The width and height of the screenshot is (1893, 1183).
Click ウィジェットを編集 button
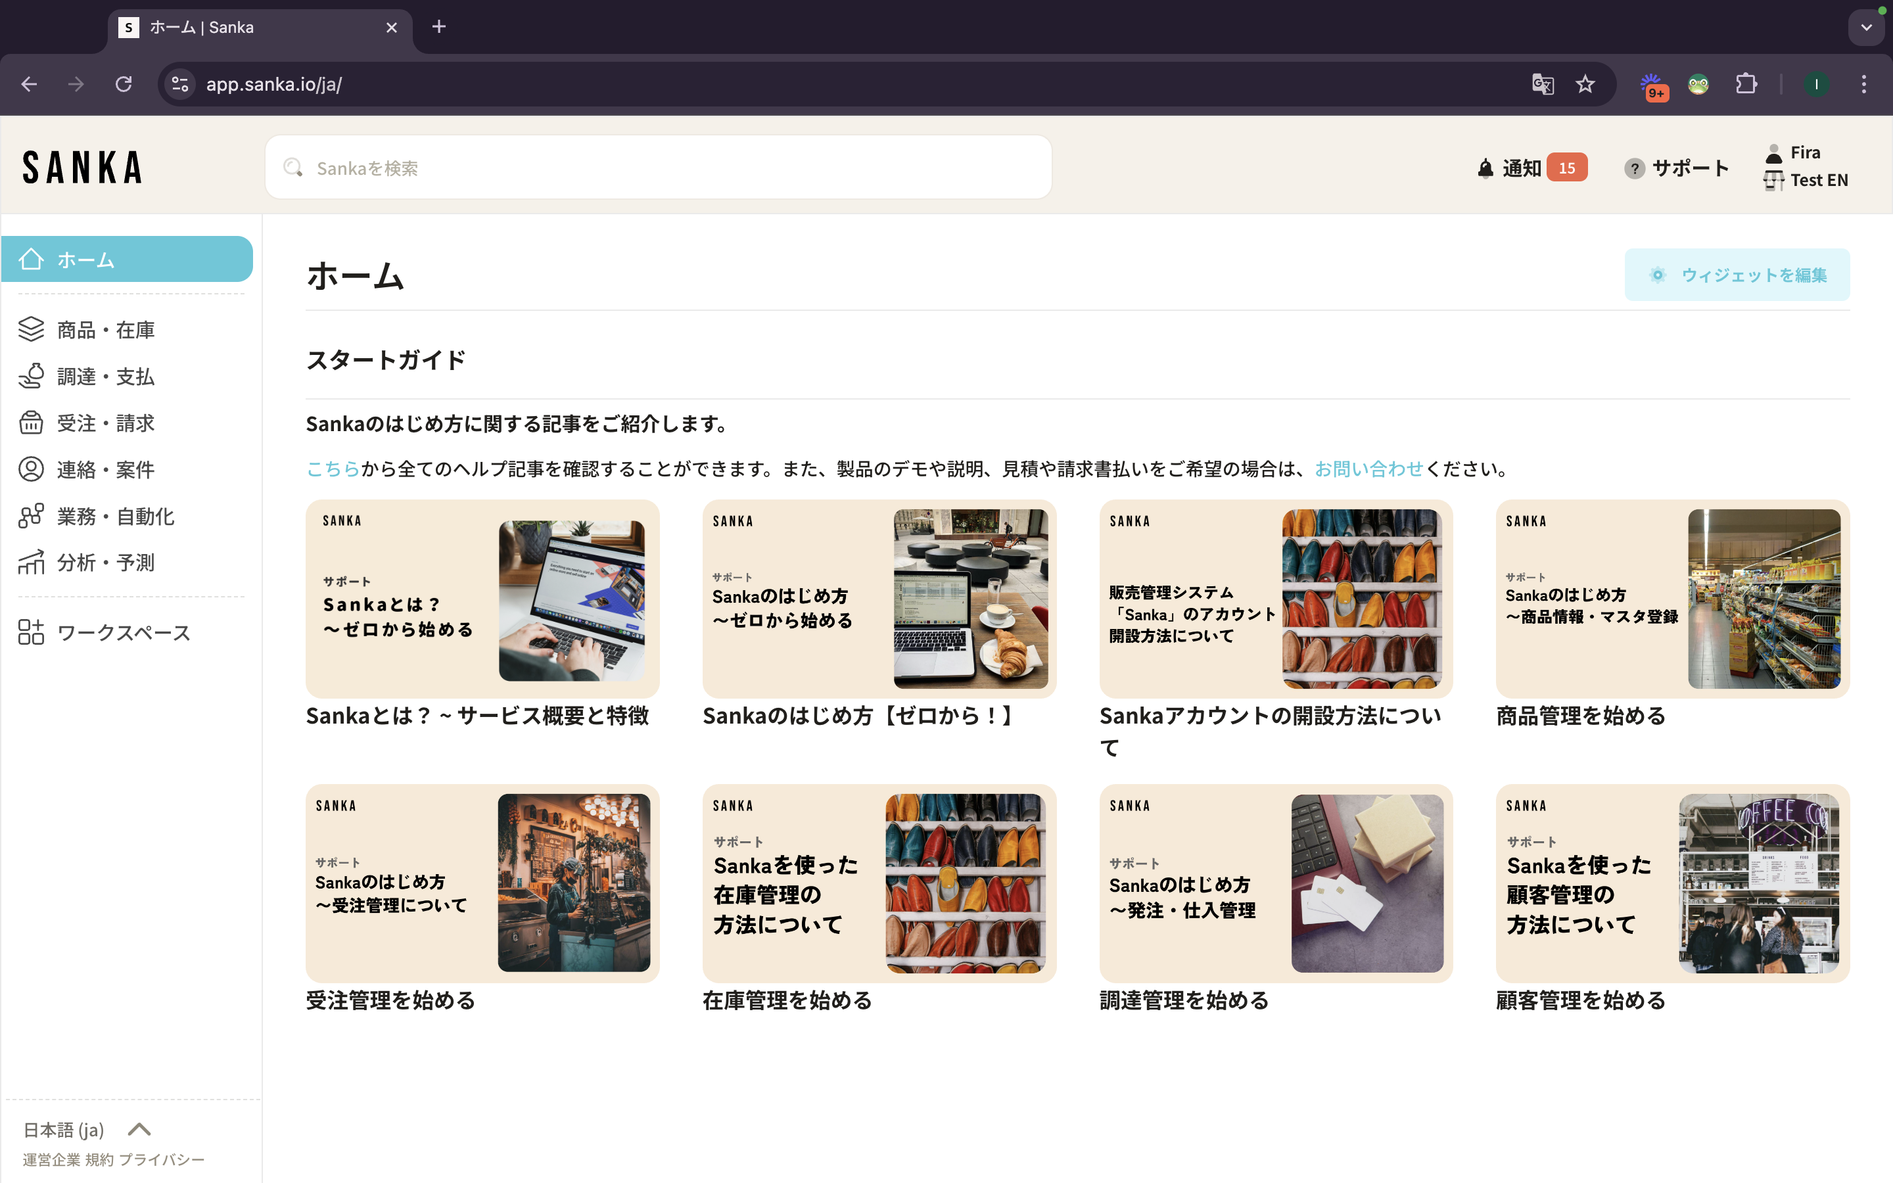pos(1737,275)
